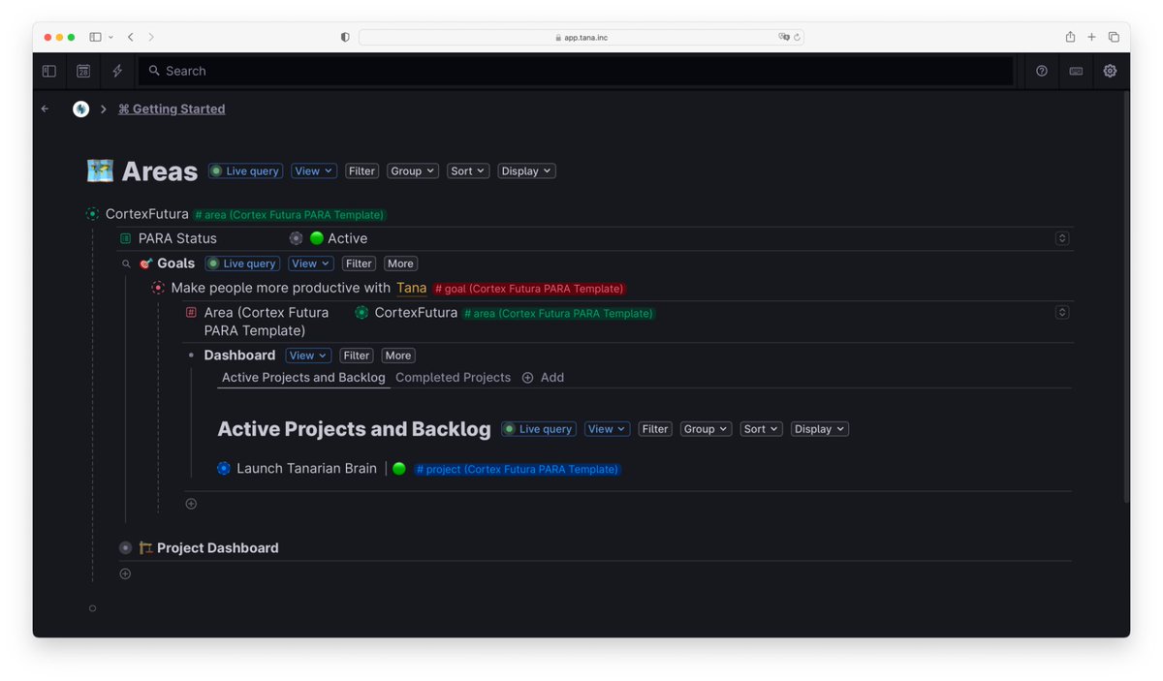
Task: Open the Group dropdown beside Areas
Action: (x=413, y=170)
